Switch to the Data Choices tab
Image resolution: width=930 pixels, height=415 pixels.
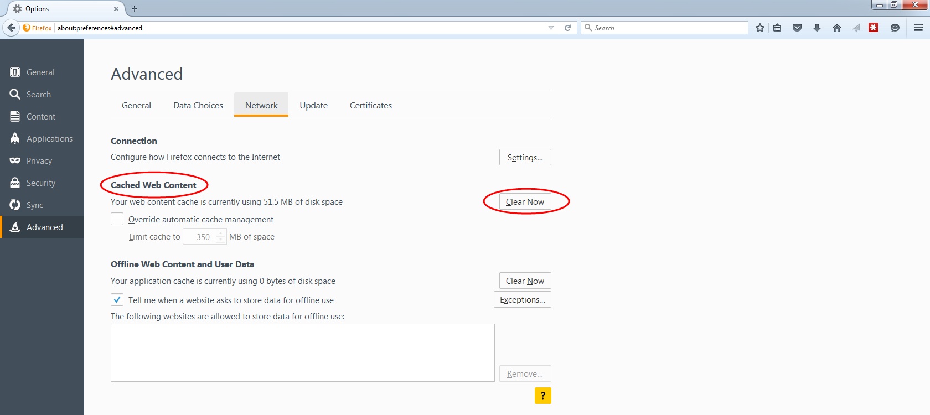198,105
